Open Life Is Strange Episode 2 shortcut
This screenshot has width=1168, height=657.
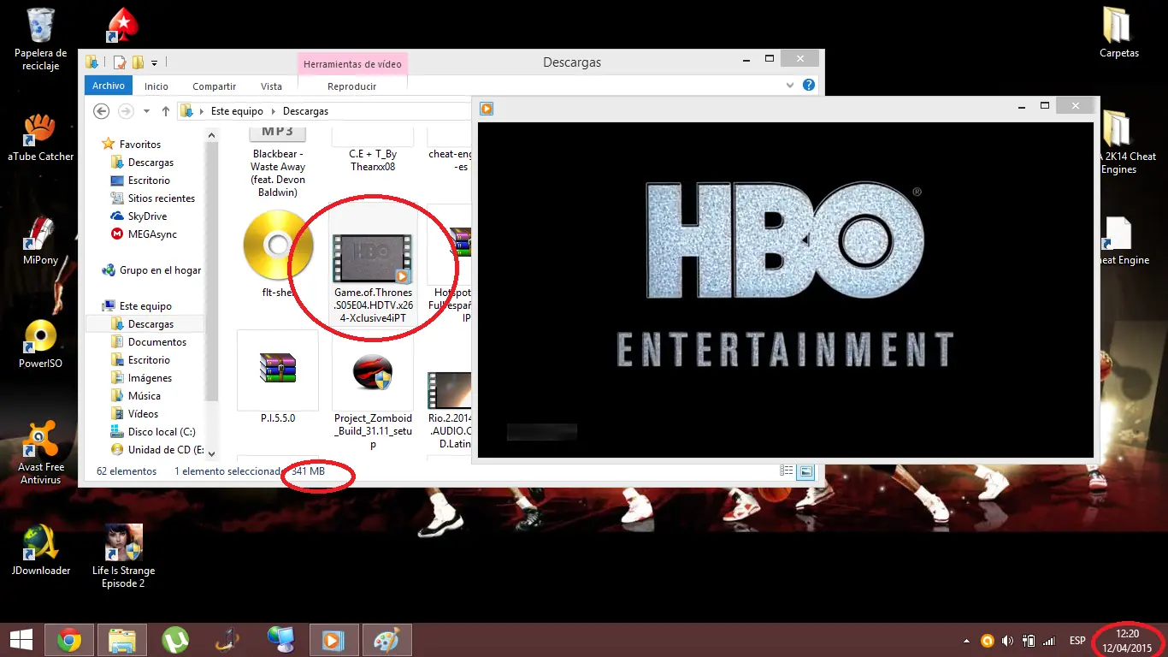pos(123,556)
